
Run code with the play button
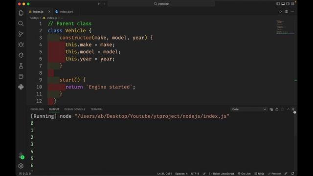280,12
